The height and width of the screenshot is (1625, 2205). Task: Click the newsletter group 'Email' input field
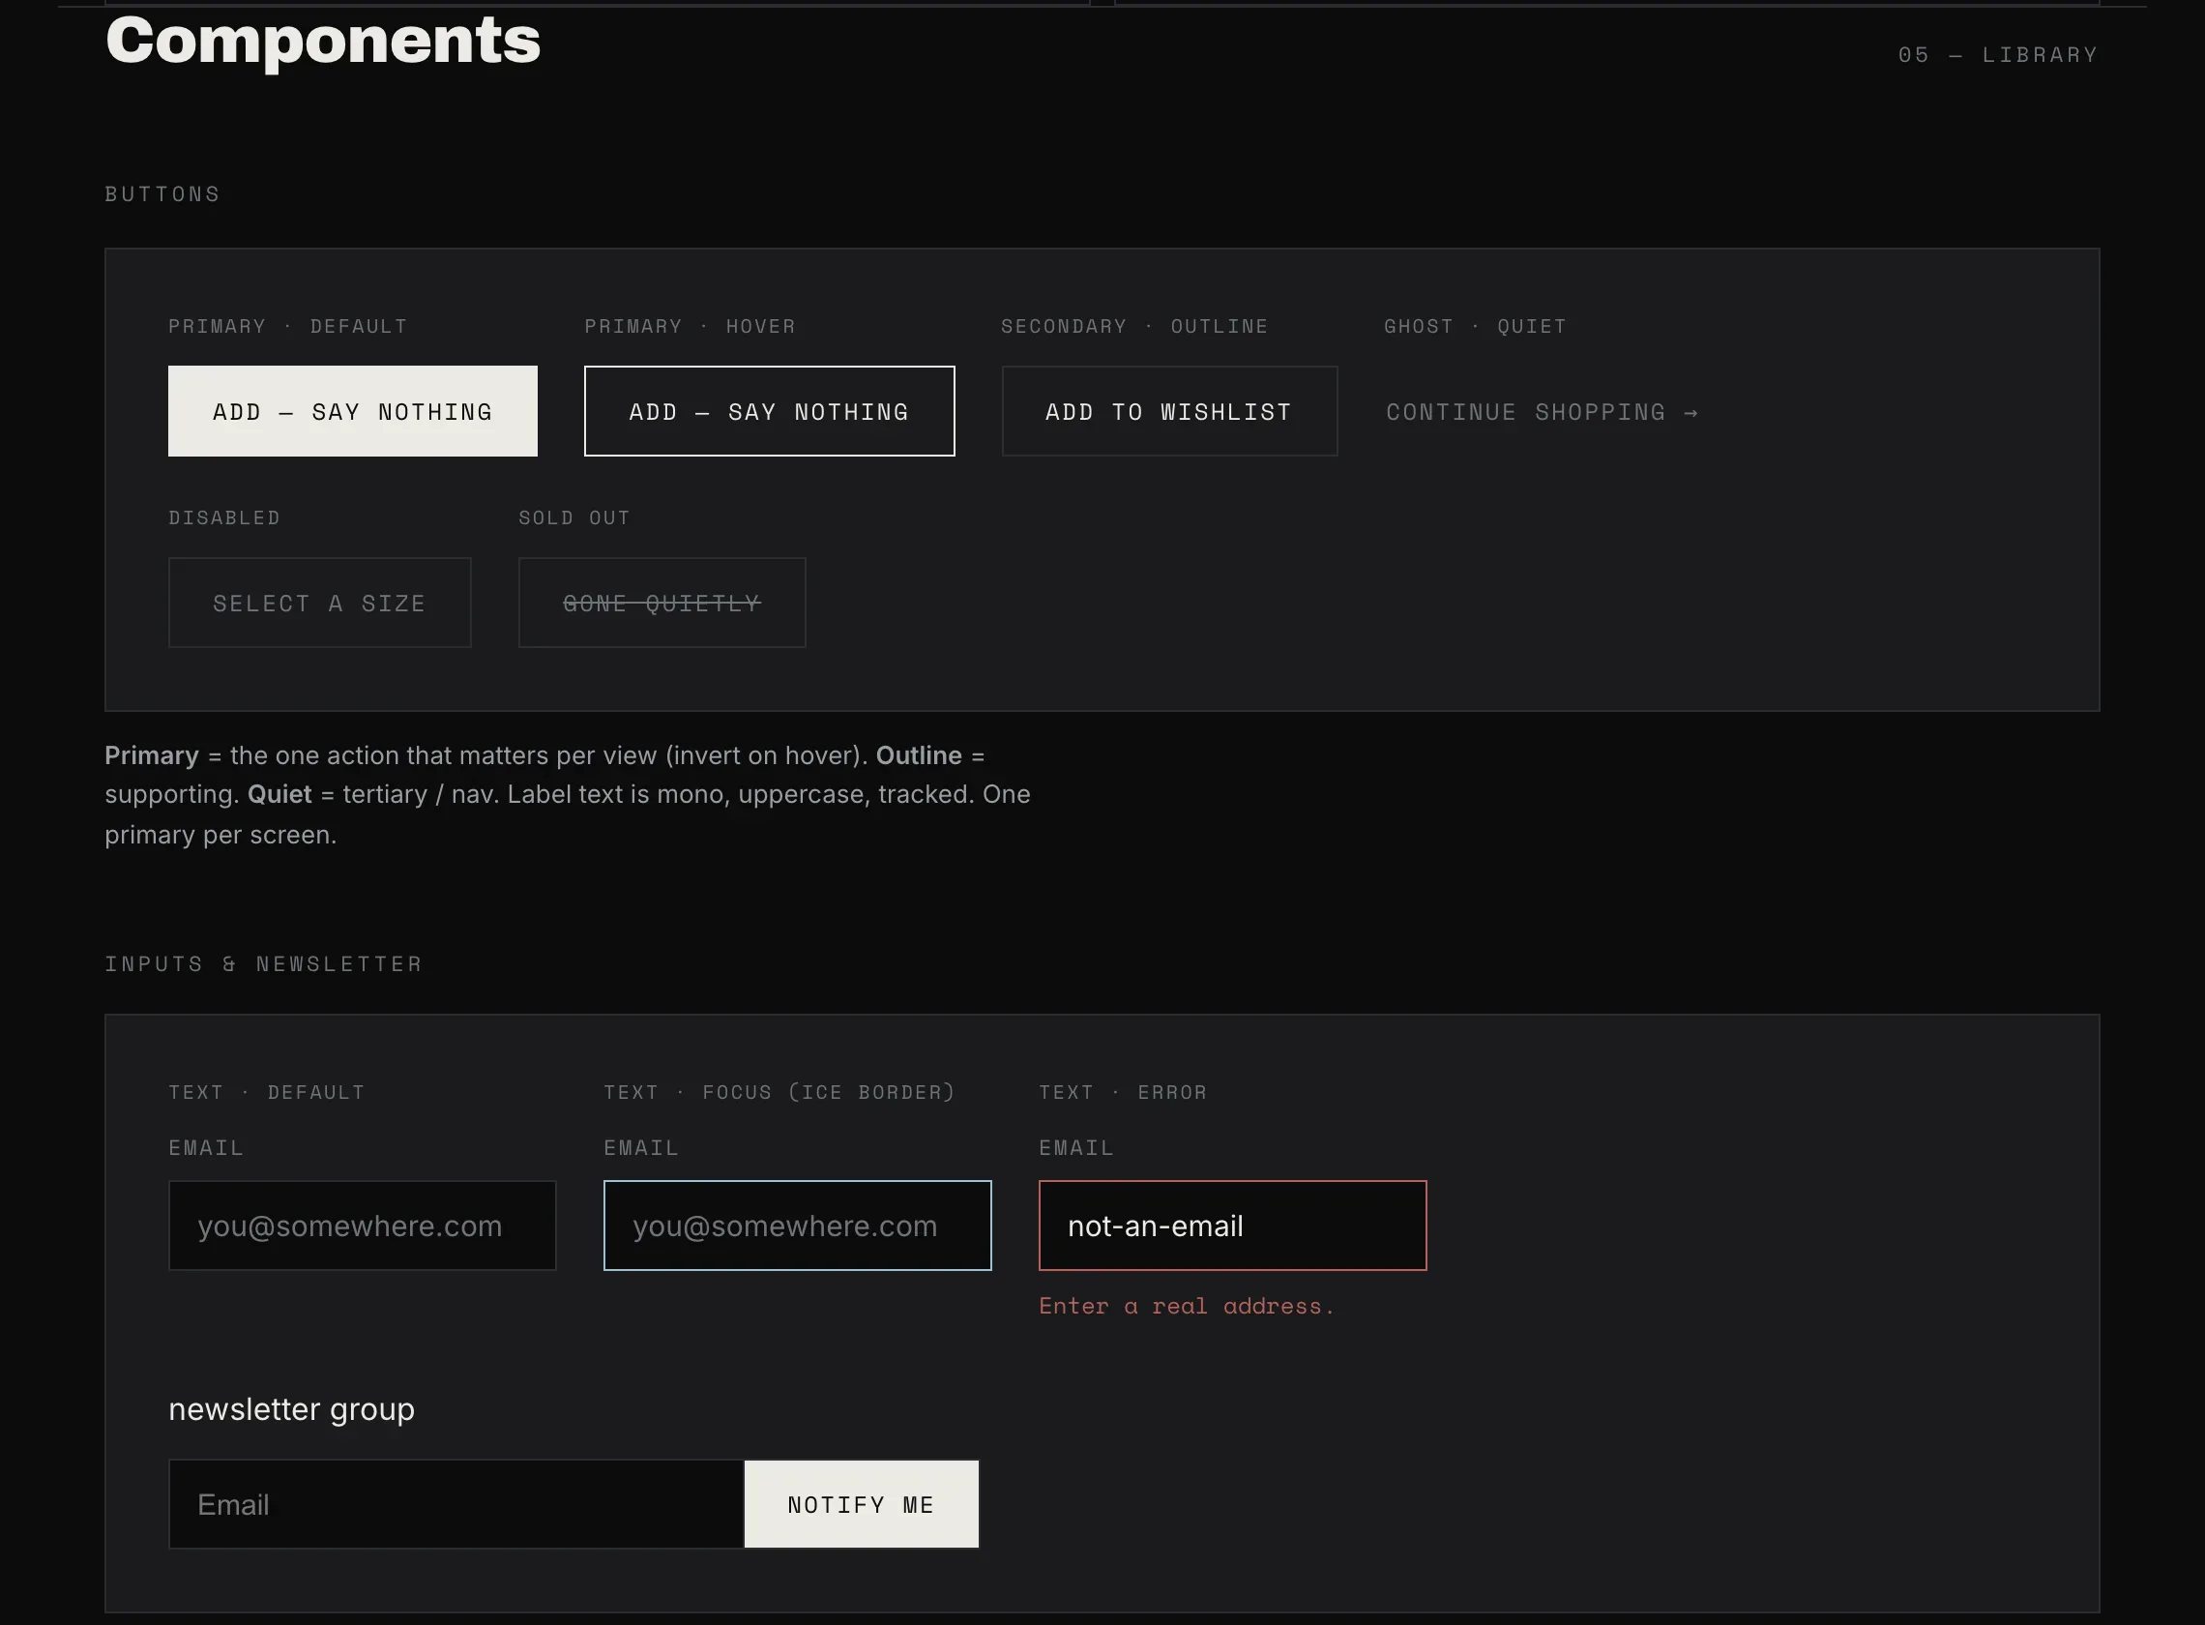(x=456, y=1504)
